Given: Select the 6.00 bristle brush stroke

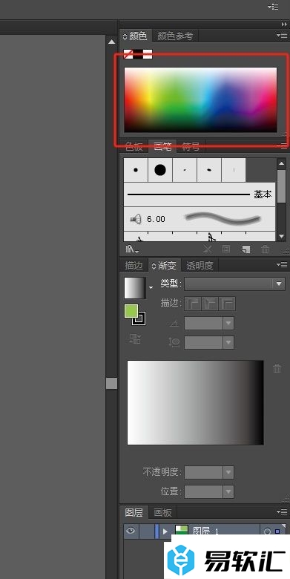Looking at the screenshot, I should [x=200, y=219].
